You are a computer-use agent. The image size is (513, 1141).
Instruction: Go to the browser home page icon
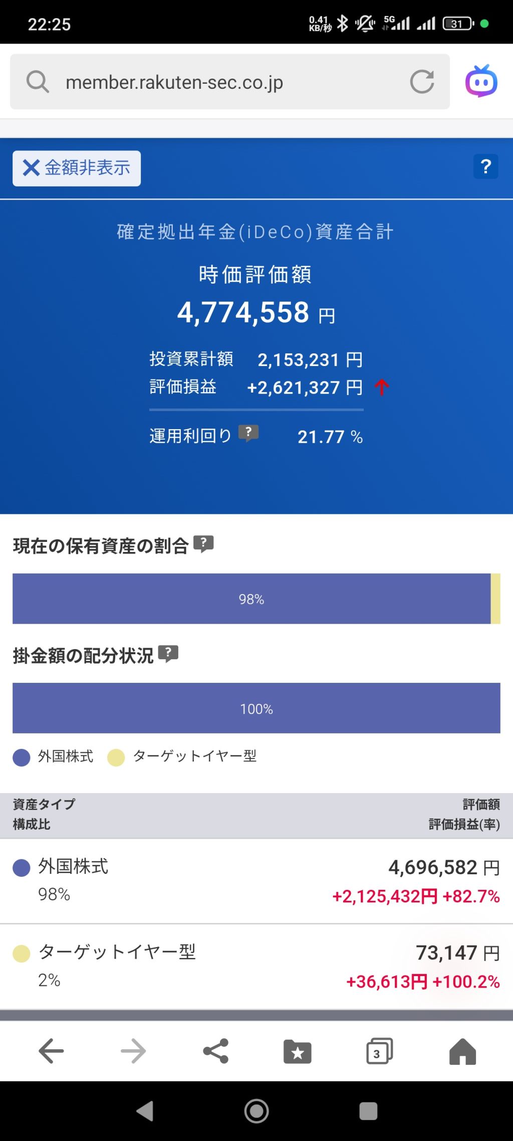pyautogui.click(x=462, y=1051)
